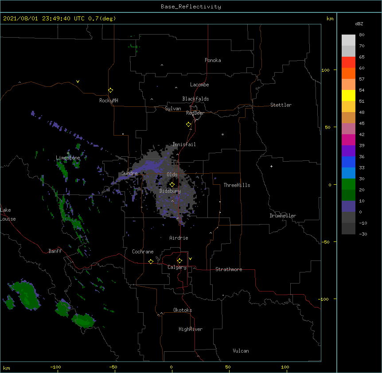Click the Ponoka city label
This screenshot has height=373, width=382.
(x=213, y=60)
